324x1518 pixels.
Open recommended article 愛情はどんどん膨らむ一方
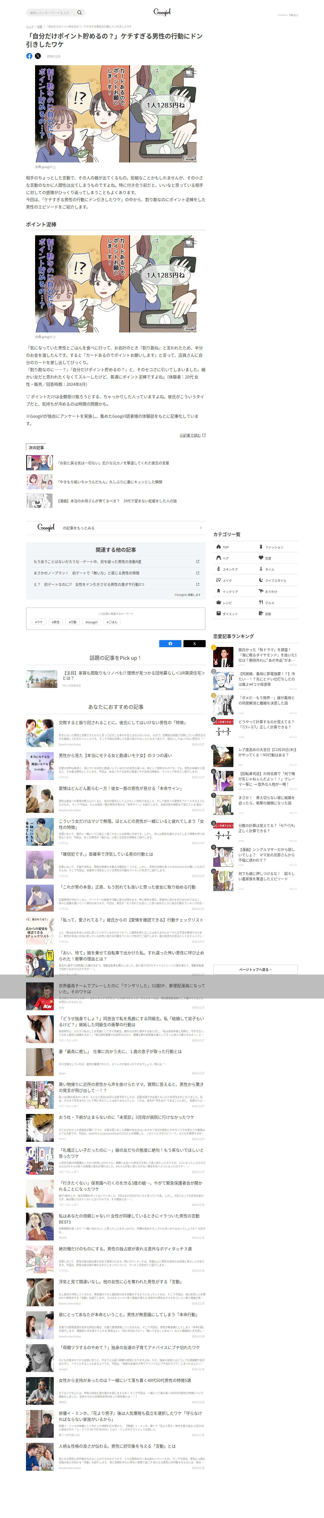tap(116, 798)
